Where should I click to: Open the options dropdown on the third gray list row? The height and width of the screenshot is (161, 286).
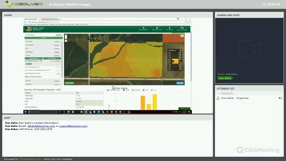click(x=57, y=49)
